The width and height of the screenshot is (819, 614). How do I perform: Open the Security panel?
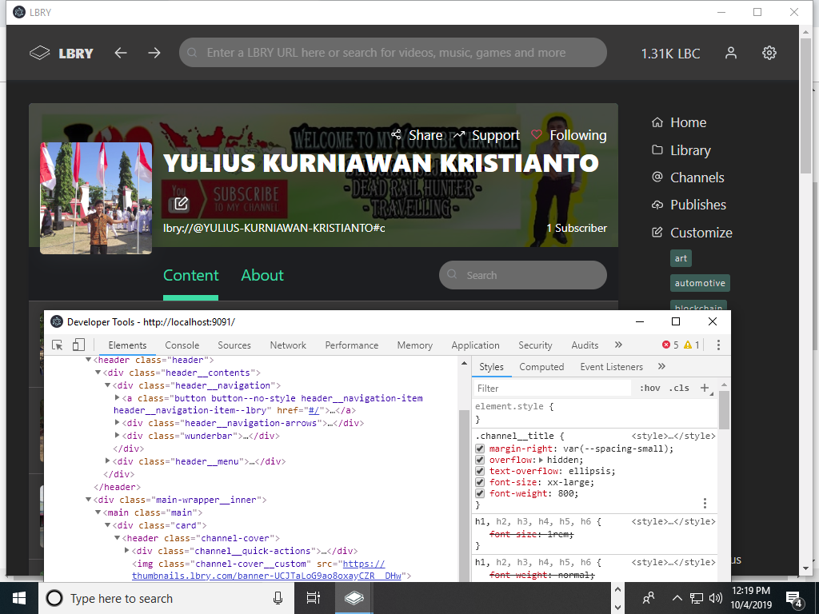tap(535, 345)
